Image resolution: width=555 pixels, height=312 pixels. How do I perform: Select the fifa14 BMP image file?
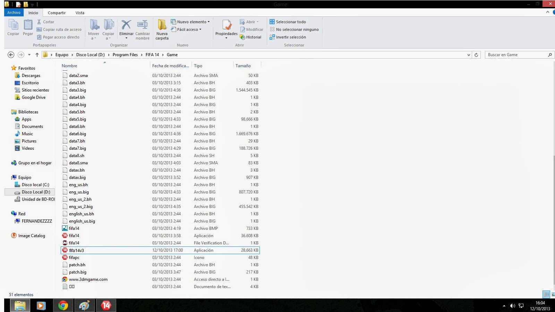[x=160, y=228]
